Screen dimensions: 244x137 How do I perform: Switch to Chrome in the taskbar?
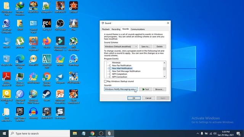click(x=92, y=134)
